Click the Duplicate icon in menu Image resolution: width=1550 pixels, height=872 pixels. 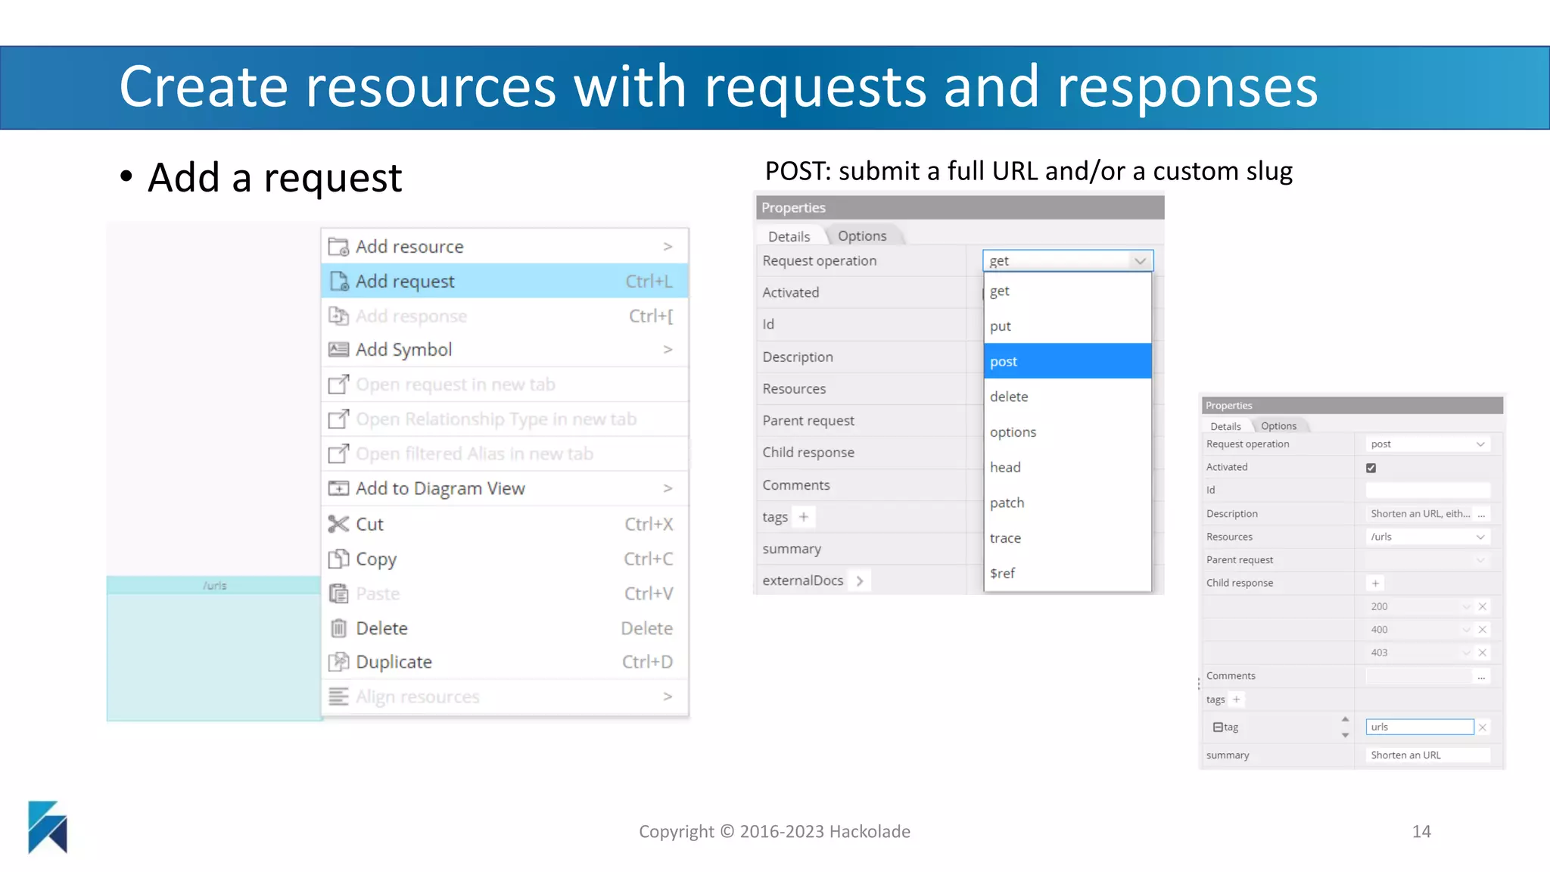tap(338, 662)
